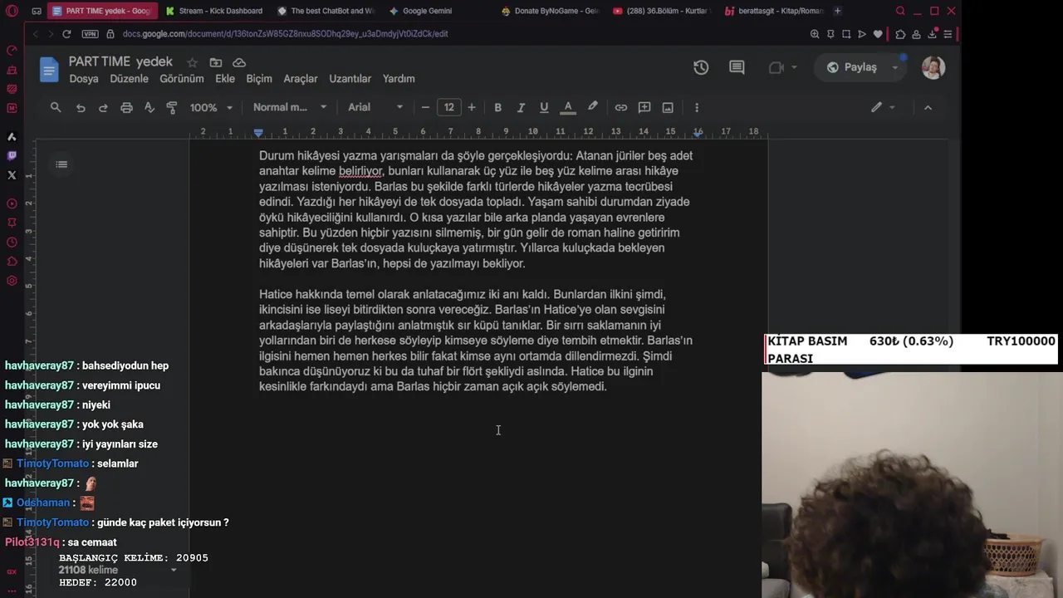The height and width of the screenshot is (598, 1063).
Task: Open the X sidebar icon
Action: 12,175
